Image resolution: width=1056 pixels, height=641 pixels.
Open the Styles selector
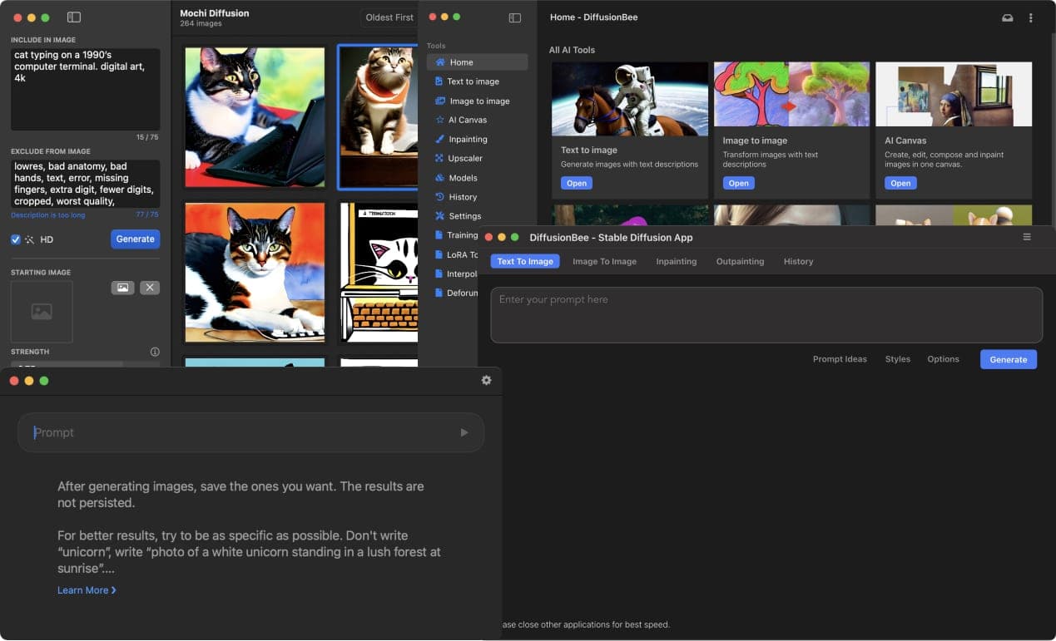[897, 359]
